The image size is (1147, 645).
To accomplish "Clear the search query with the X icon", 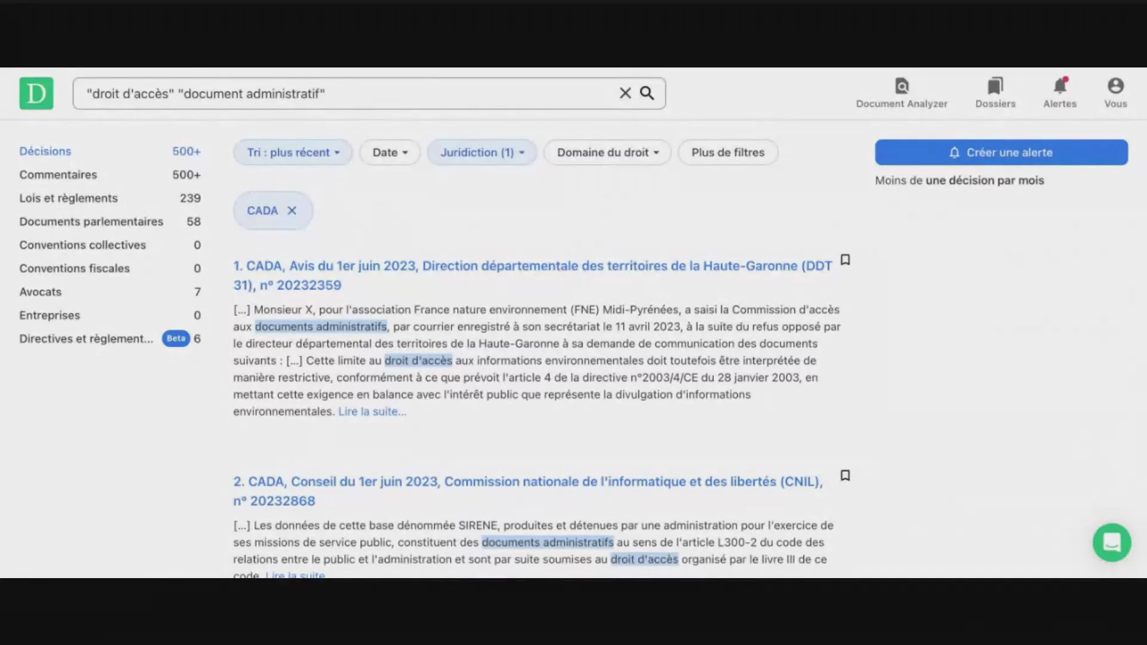I will point(625,93).
